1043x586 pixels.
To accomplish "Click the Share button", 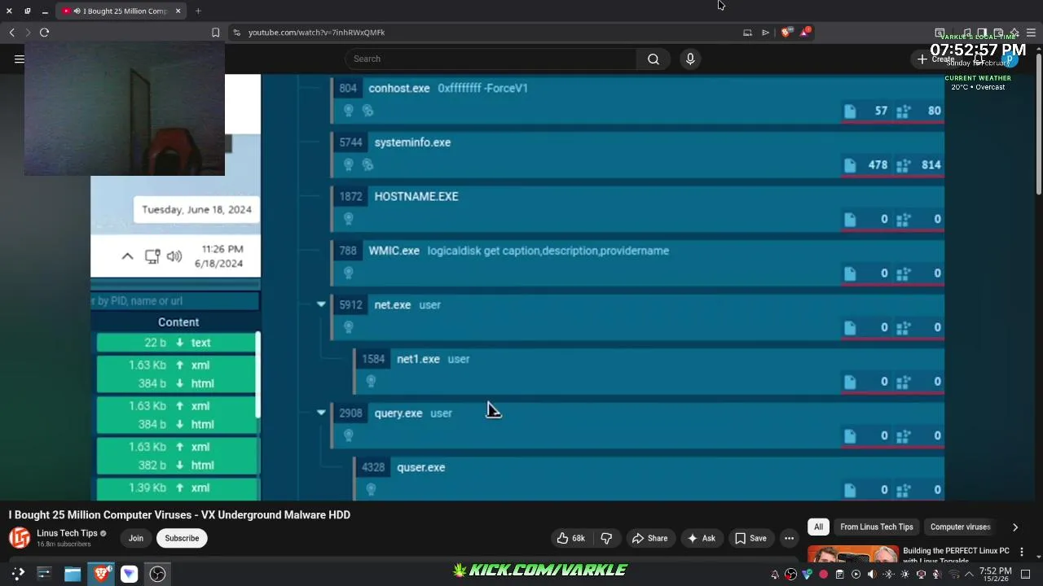I will (649, 538).
